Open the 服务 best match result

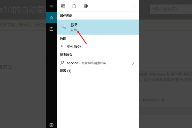click(x=98, y=27)
